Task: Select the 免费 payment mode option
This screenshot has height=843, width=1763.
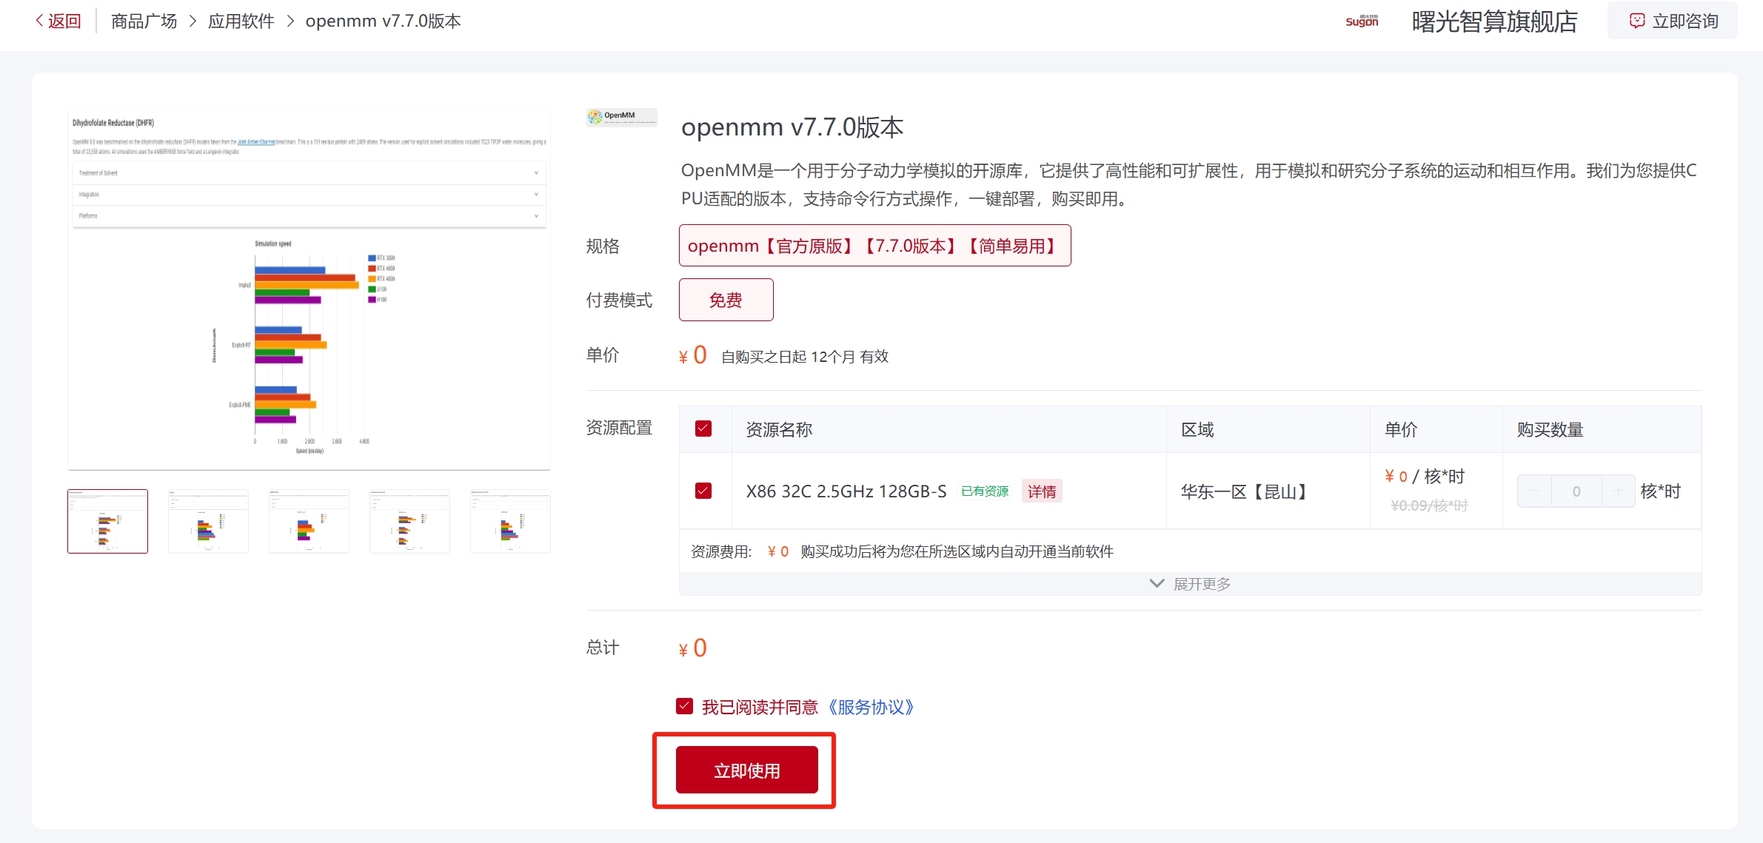Action: pos(726,300)
